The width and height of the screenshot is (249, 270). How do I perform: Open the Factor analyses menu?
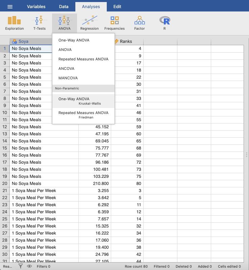tap(140, 23)
